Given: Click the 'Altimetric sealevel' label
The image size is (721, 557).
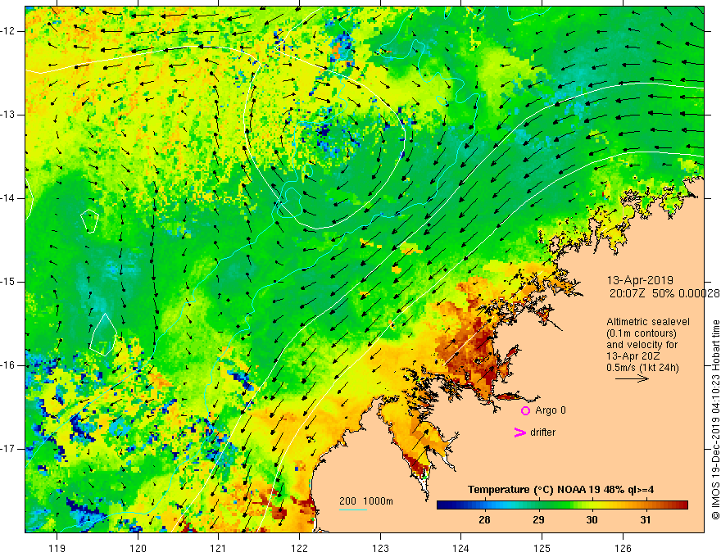Looking at the screenshot, I should (x=648, y=322).
